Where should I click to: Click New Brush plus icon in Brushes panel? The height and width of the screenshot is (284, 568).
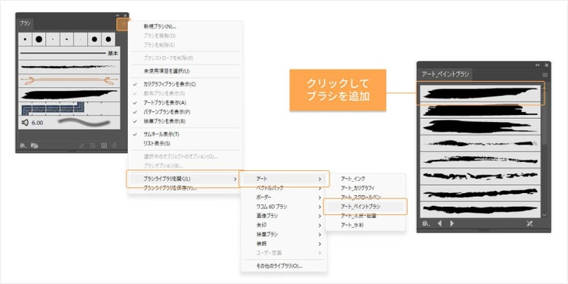(104, 145)
